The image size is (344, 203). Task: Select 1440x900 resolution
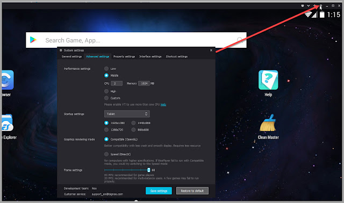[x=133, y=123]
